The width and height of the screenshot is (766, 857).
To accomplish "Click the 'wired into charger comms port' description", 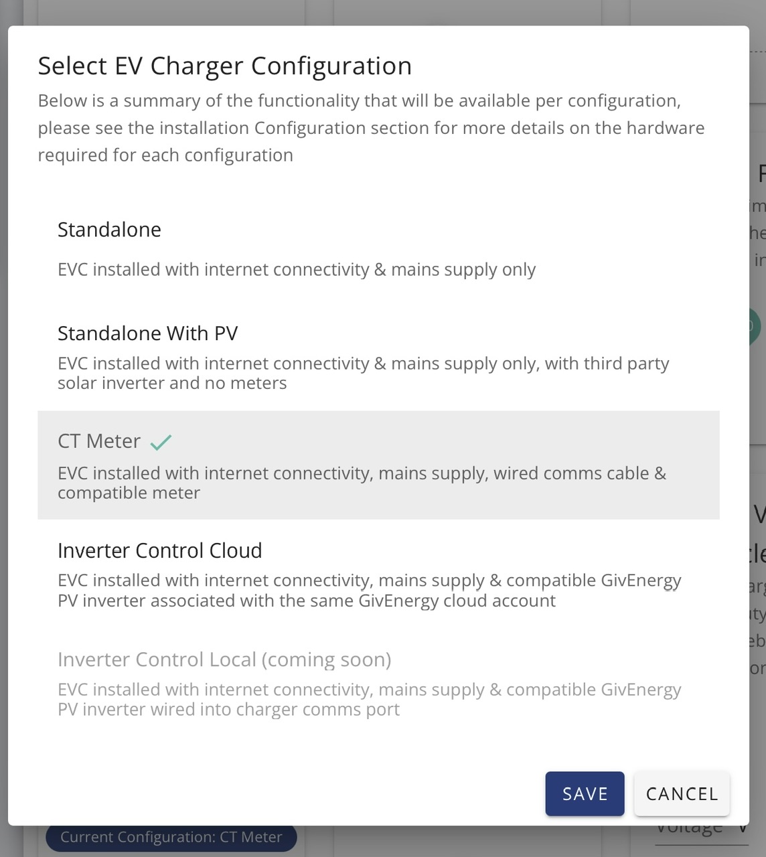I will coord(275,710).
